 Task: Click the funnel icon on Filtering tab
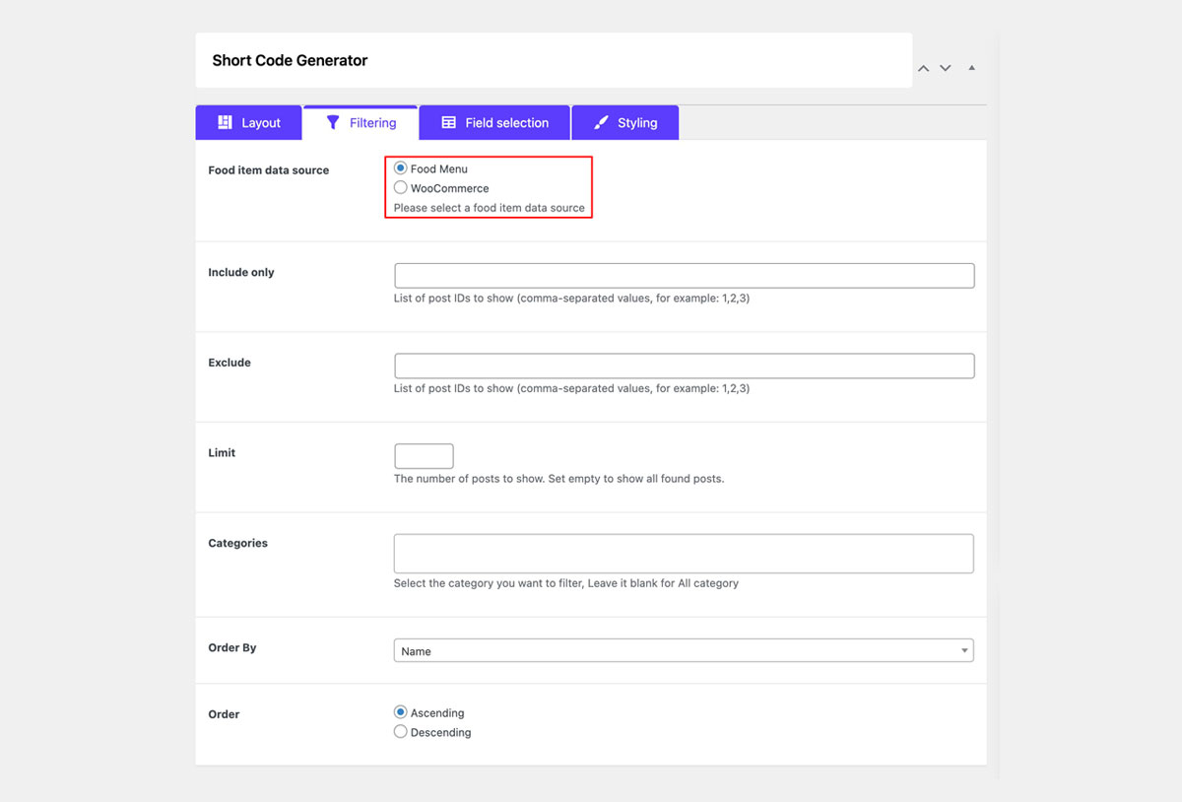click(333, 122)
